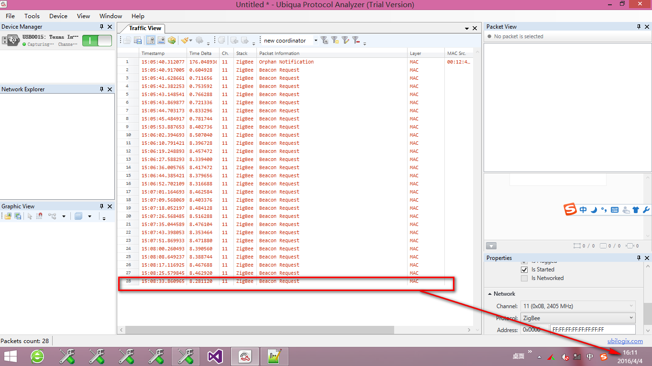Sort by the Packet Information column header
This screenshot has height=366, width=652.
332,54
